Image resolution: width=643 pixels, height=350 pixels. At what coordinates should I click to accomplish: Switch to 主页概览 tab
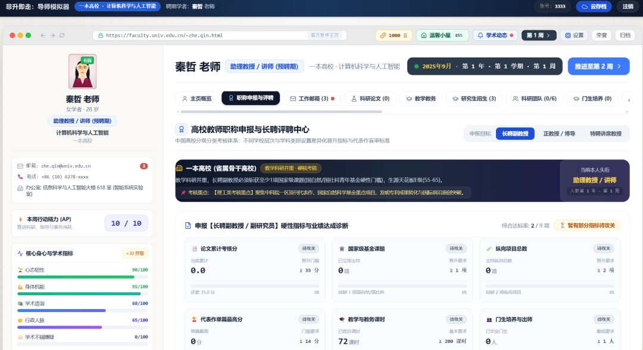[x=197, y=99]
